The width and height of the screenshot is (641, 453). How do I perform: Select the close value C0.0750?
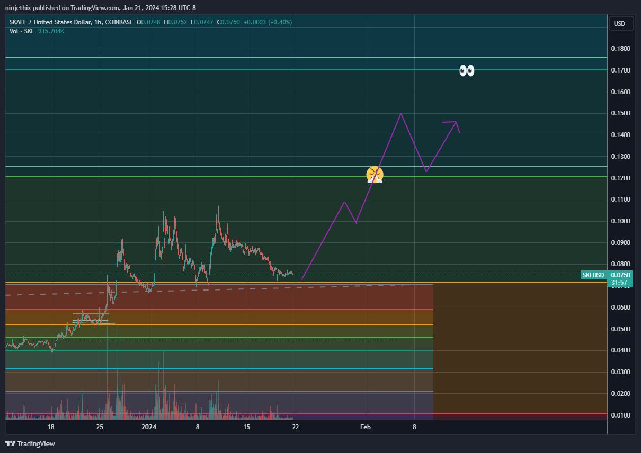(x=229, y=22)
